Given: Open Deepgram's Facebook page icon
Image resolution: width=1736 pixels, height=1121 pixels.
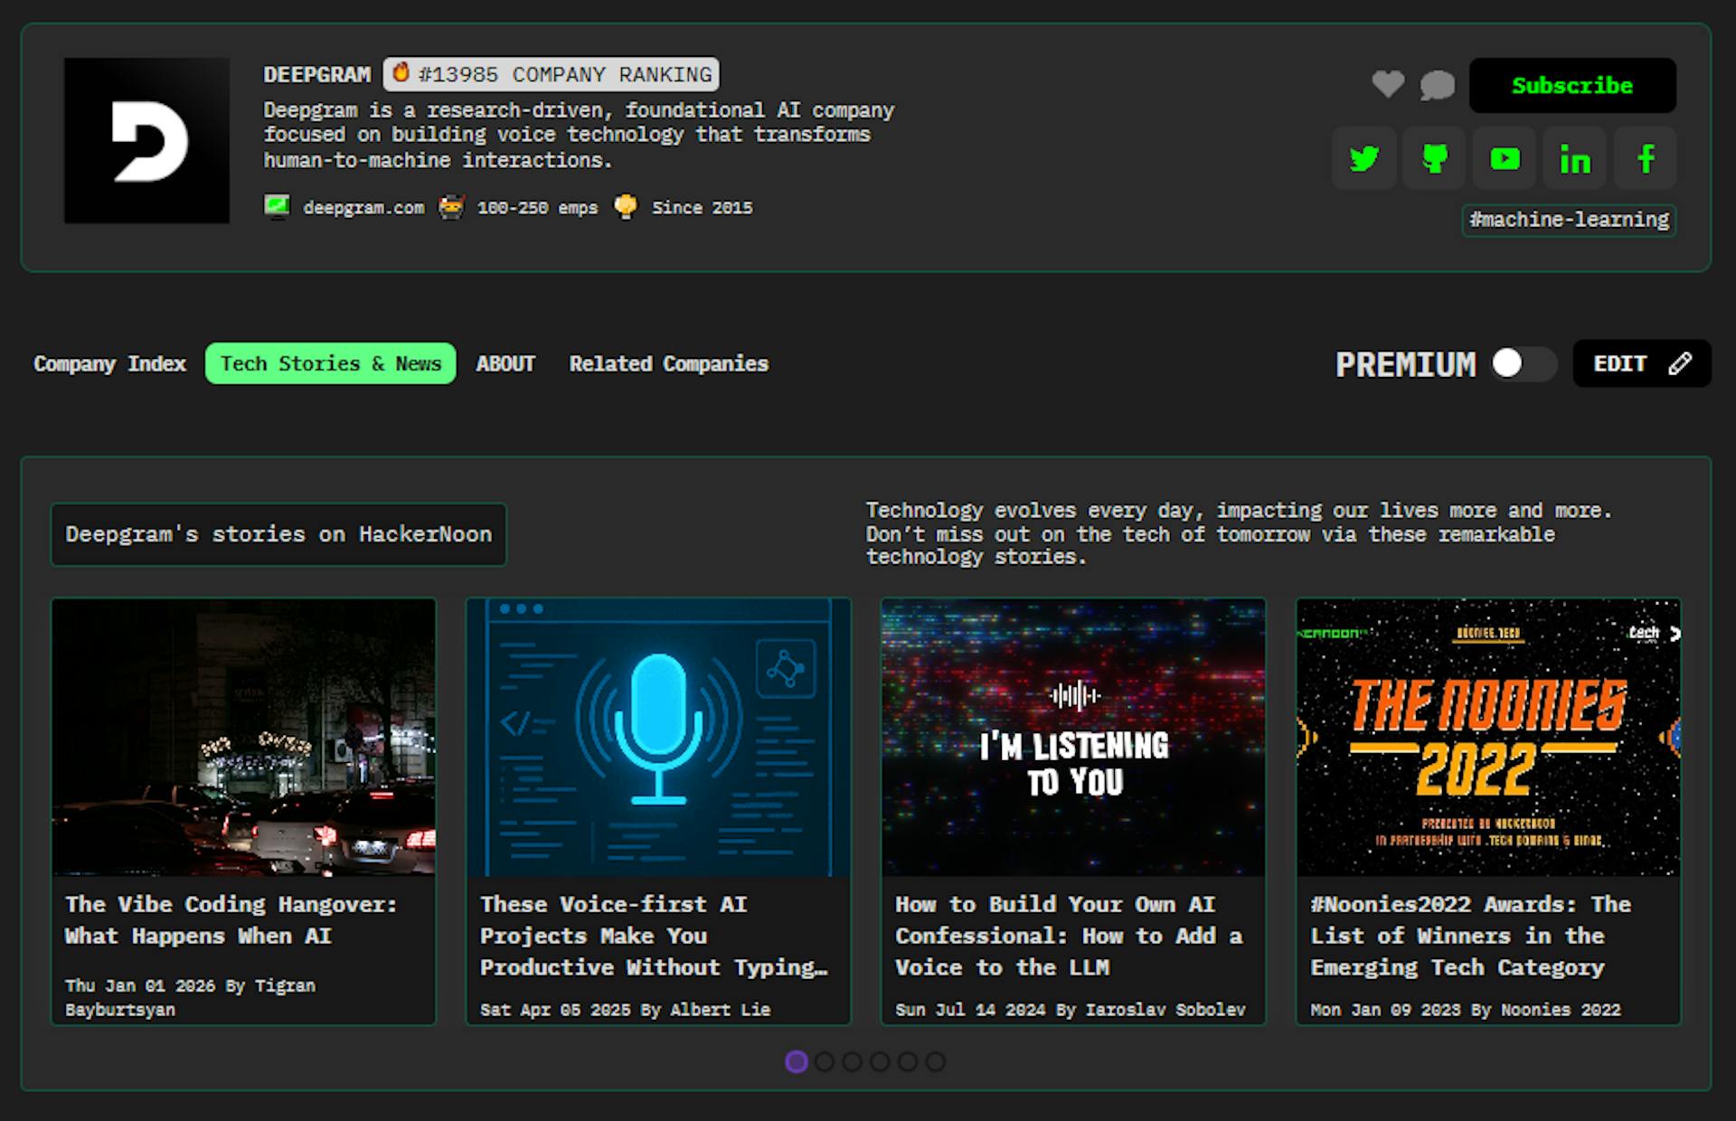Looking at the screenshot, I should (x=1645, y=158).
